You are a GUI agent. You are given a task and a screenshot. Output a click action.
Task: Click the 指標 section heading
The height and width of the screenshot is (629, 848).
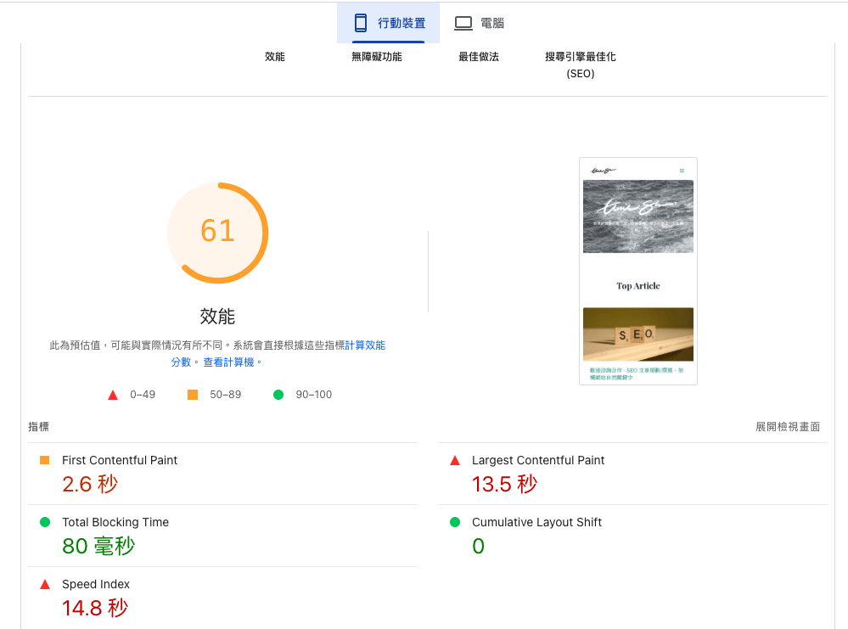pos(38,427)
